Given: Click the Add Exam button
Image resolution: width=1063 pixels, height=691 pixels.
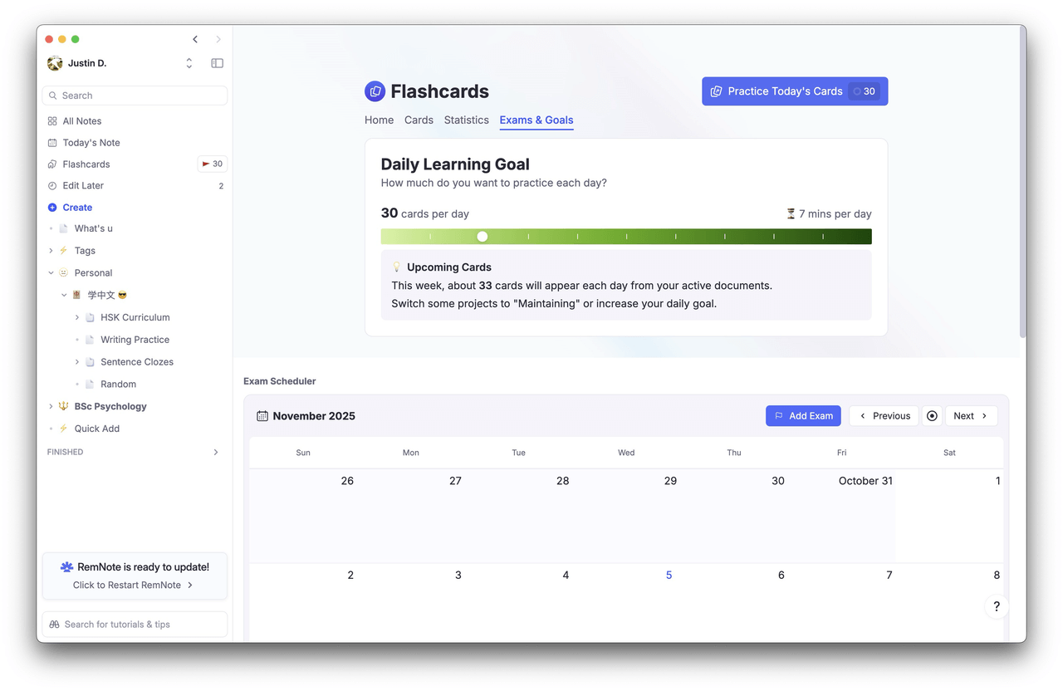Looking at the screenshot, I should point(803,415).
